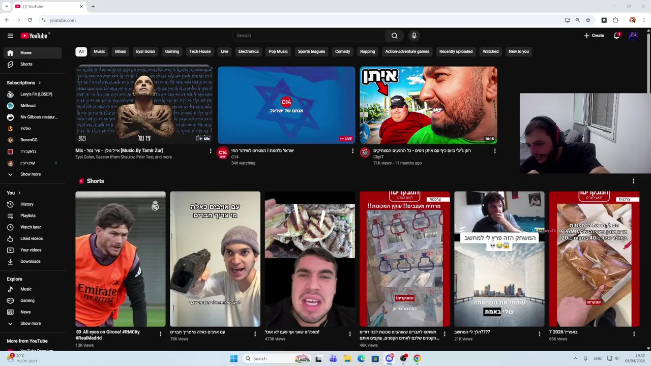The height and width of the screenshot is (366, 651).
Task: Select the Sports leagues chip
Action: point(311,51)
